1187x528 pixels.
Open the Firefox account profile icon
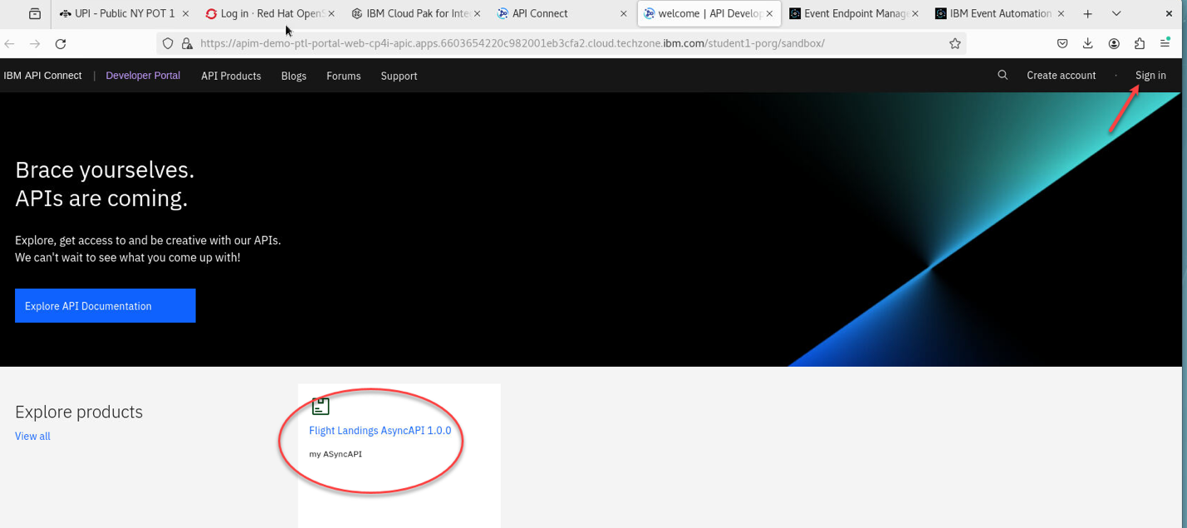pos(1113,44)
